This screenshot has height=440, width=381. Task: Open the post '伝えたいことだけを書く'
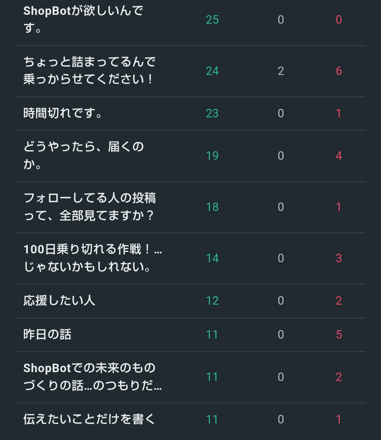(89, 419)
